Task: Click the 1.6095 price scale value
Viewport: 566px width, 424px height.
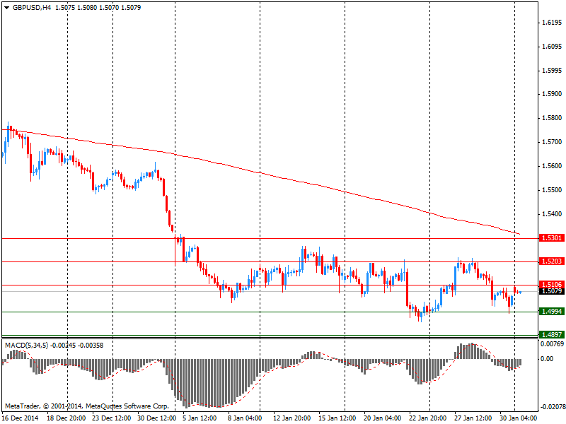Action: pos(553,47)
